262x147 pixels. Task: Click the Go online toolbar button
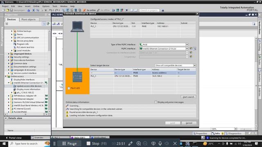89,10
